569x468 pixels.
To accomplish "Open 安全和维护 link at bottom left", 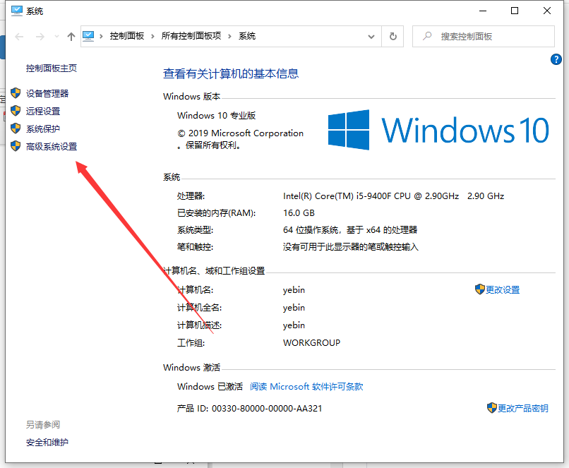I will (x=47, y=442).
